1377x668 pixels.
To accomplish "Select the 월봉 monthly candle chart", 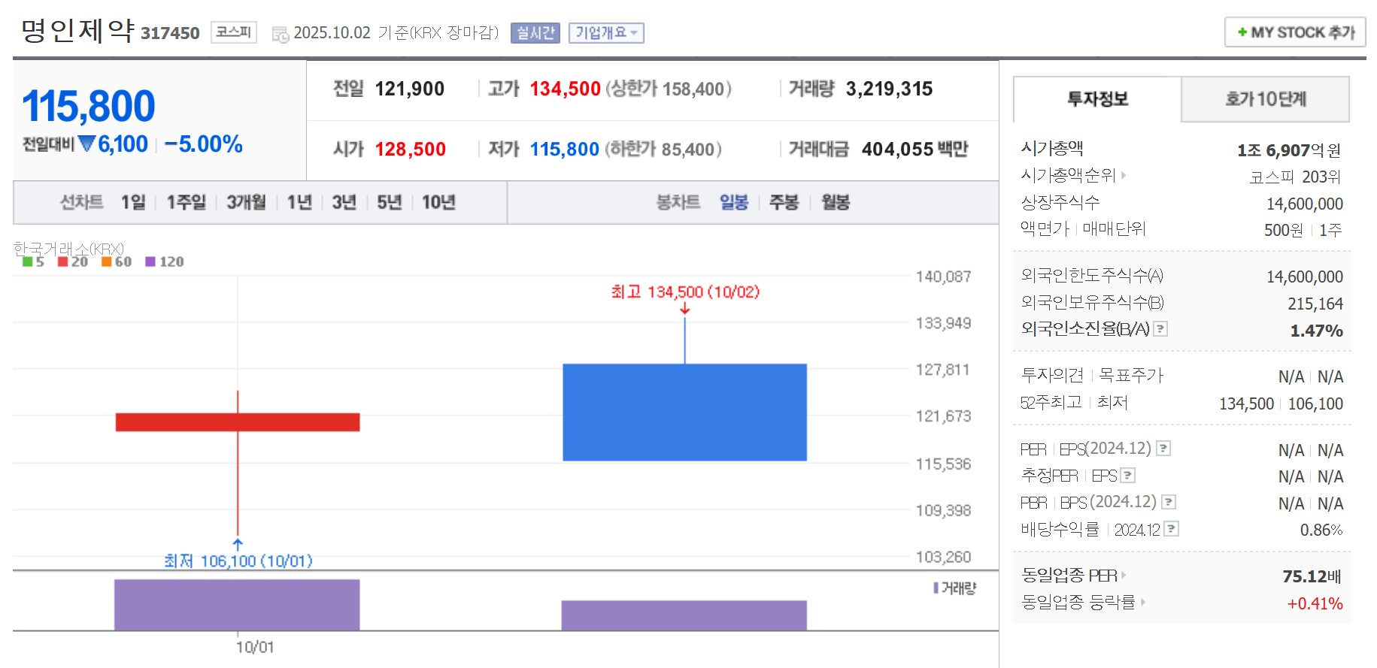I will coord(836,202).
